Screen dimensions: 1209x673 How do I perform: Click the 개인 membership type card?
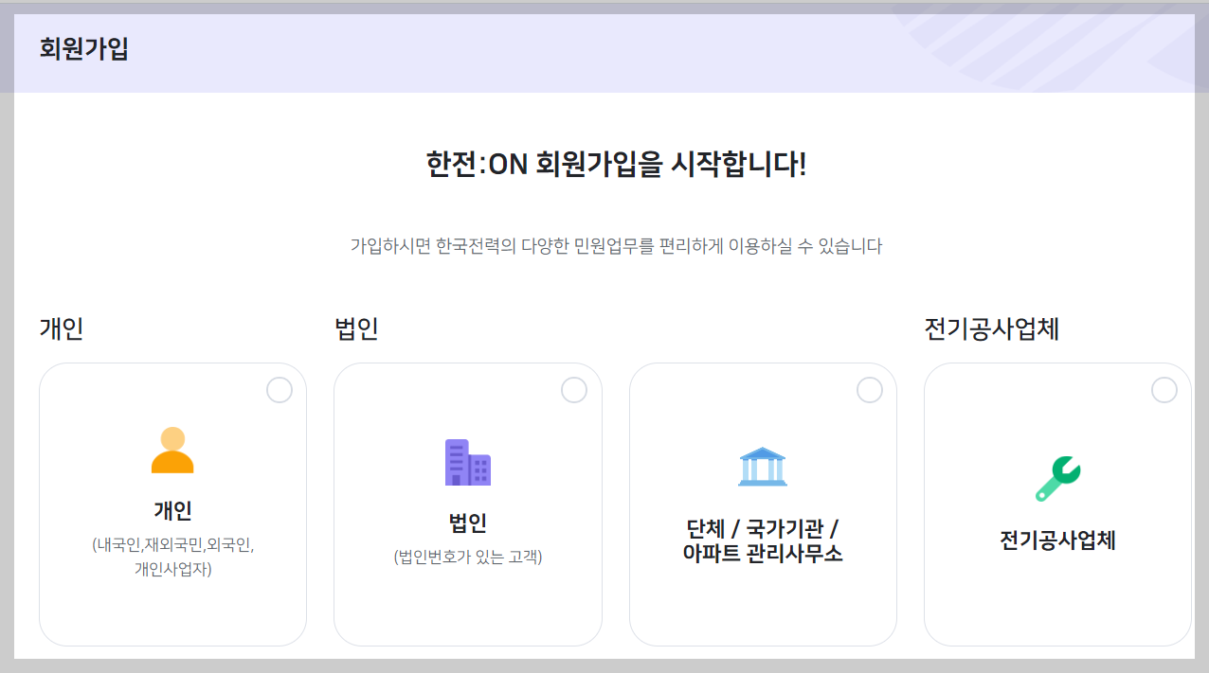click(x=172, y=505)
